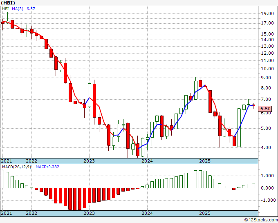This screenshot has height=223, width=278.
Task: Click the 13.00 price axis label
Action: pos(267,46)
